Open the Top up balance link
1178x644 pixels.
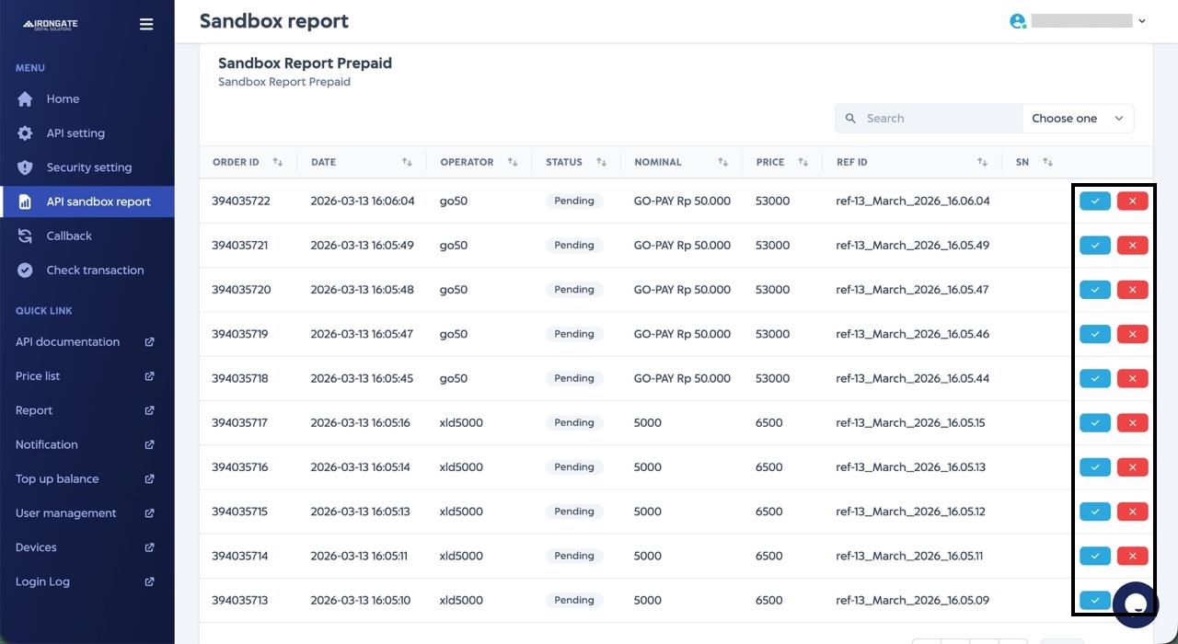(56, 478)
